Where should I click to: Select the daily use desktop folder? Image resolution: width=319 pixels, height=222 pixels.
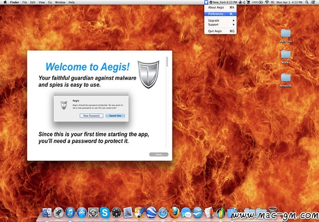pyautogui.click(x=285, y=36)
